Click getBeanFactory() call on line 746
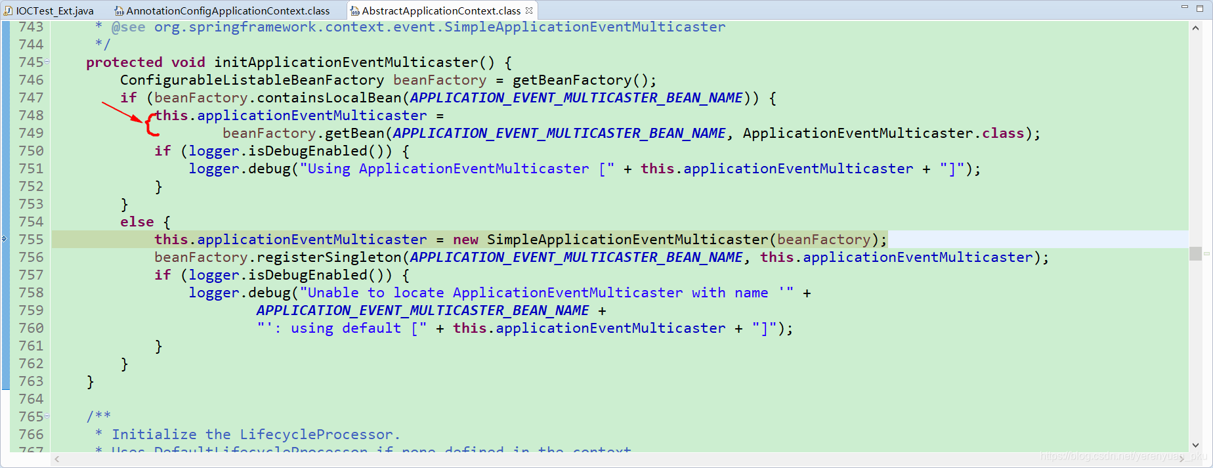 [x=580, y=80]
